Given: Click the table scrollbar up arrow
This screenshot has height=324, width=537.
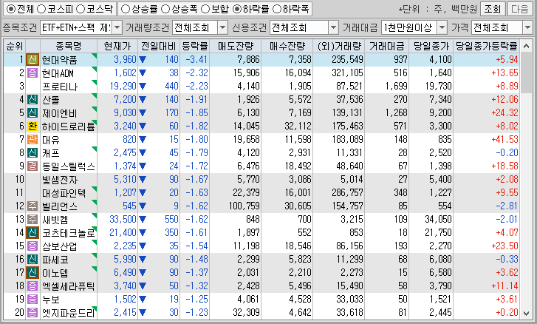Looking at the screenshot, I should 526,47.
